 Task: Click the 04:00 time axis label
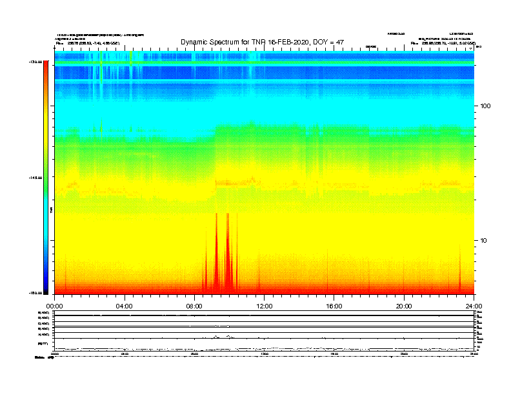[125, 306]
